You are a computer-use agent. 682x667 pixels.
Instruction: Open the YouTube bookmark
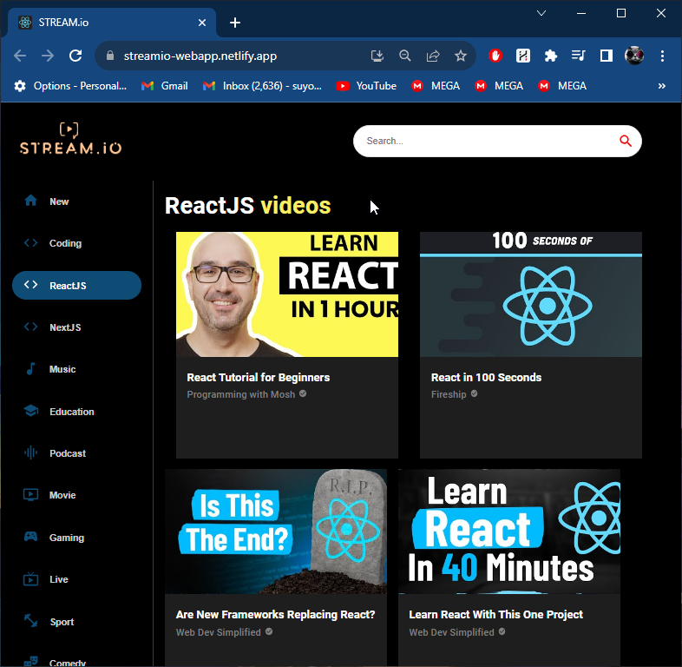366,86
